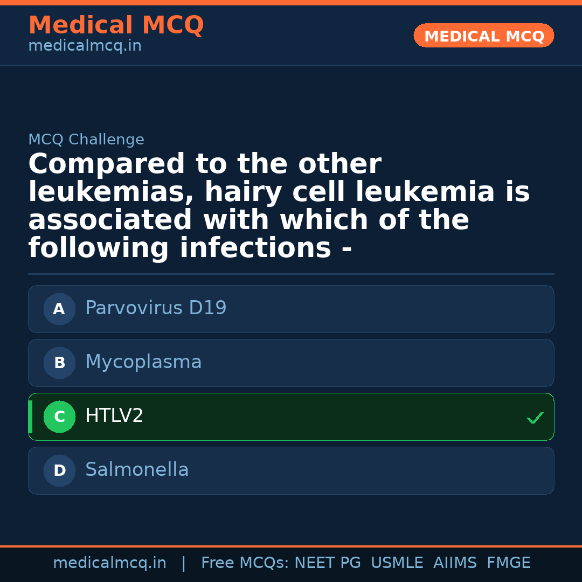The image size is (582, 582).
Task: Select the letter B option circle
Action: tap(59, 363)
